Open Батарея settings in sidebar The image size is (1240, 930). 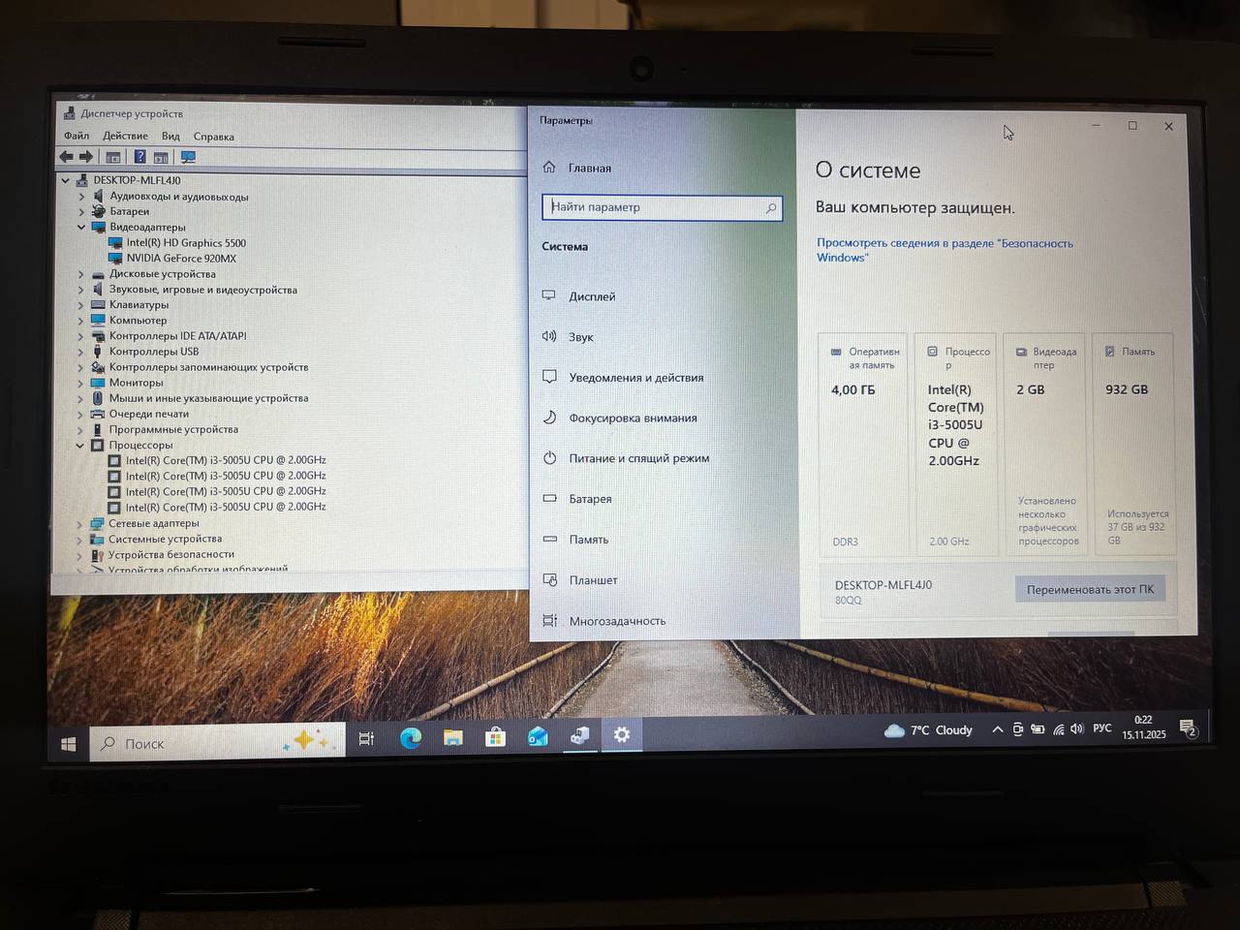tap(589, 499)
